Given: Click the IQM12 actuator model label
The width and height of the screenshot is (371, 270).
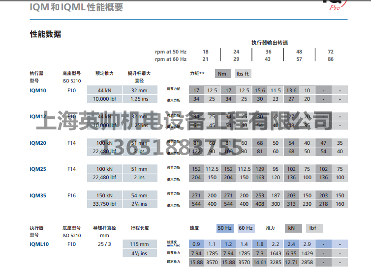Looking at the screenshot, I should (x=37, y=116).
